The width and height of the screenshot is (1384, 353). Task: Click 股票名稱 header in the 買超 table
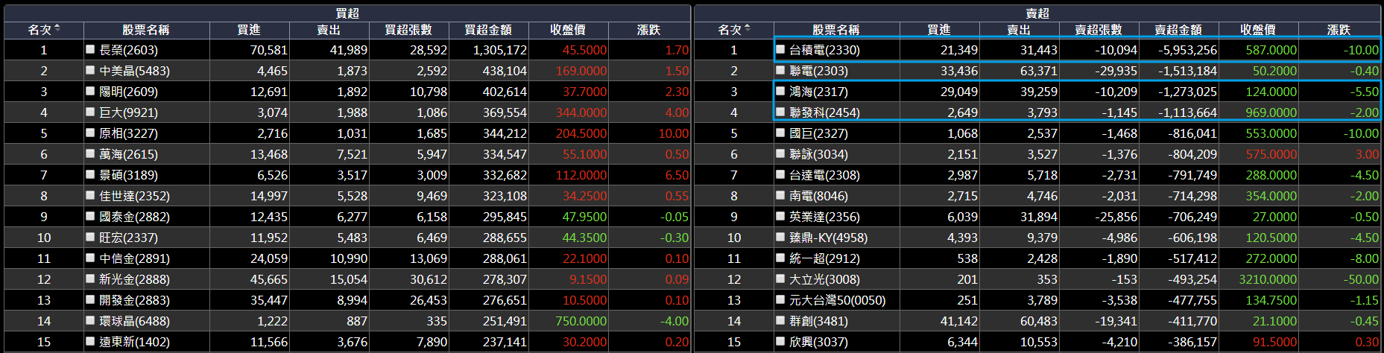point(146,30)
